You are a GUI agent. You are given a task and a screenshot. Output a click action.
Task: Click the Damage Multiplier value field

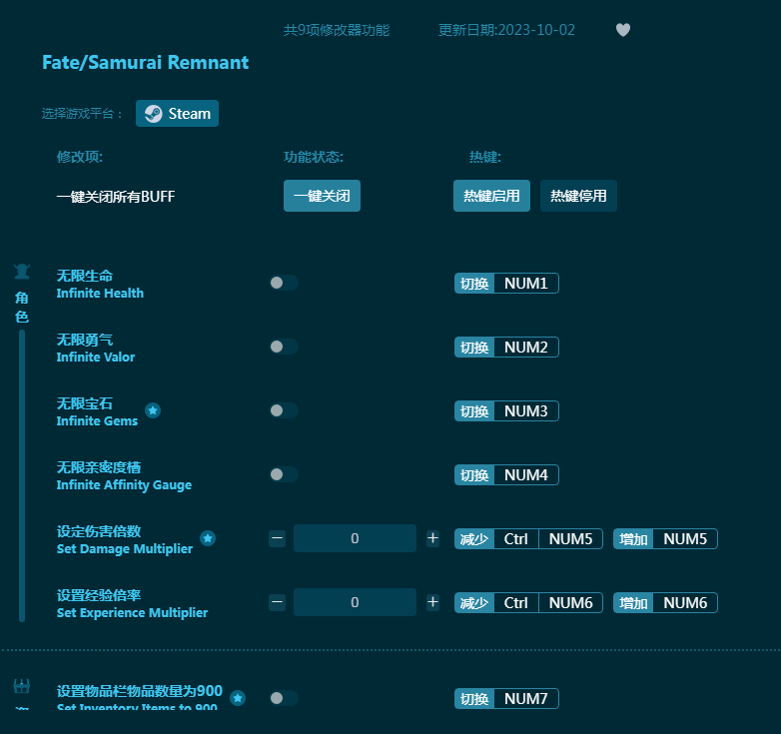coord(355,538)
